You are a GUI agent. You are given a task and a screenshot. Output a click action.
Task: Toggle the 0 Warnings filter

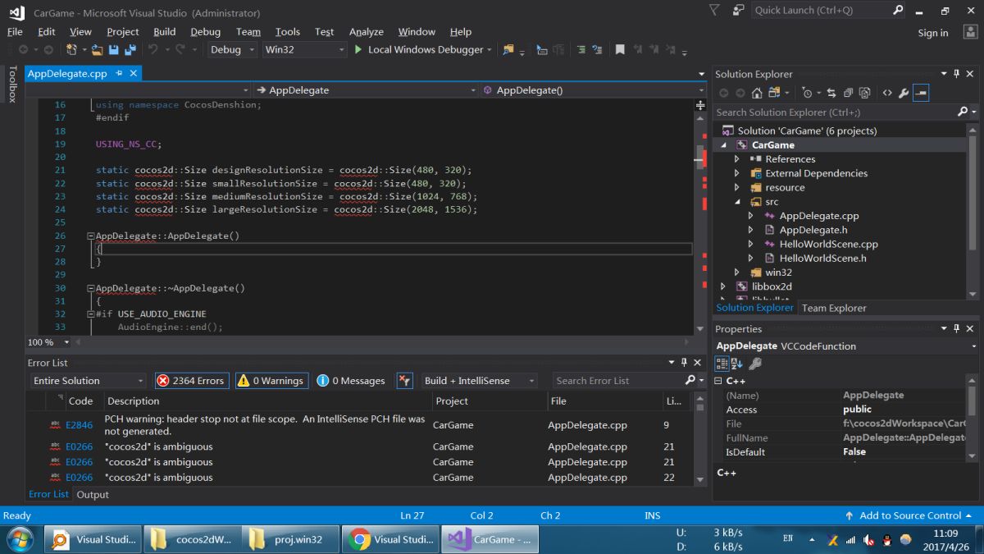click(x=271, y=381)
